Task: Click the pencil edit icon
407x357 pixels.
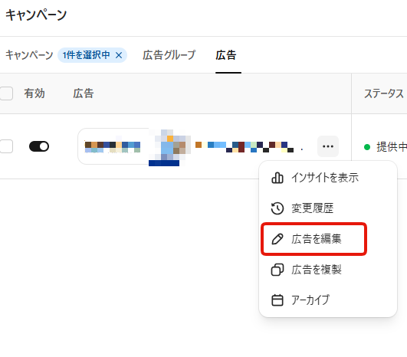Action: point(277,239)
